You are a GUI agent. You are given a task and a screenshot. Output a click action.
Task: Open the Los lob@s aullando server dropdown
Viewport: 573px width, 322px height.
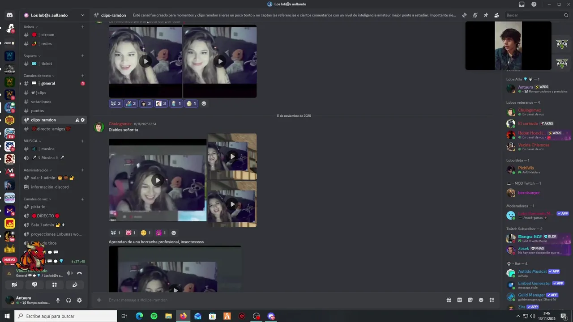[x=82, y=15]
